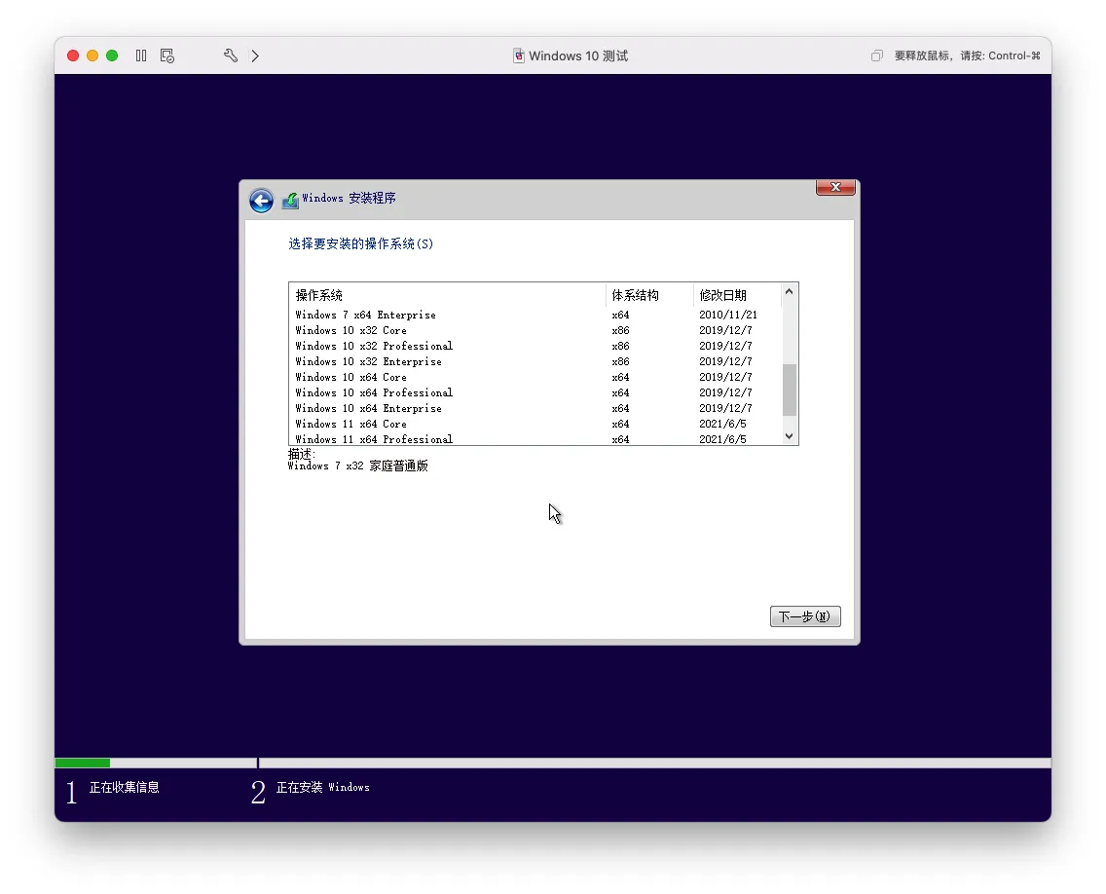The image size is (1106, 894).
Task: Click the forward chevron in the VM toolbar
Action: point(255,56)
